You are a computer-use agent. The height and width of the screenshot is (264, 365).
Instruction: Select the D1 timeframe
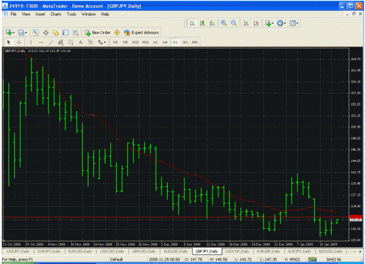[x=175, y=42]
